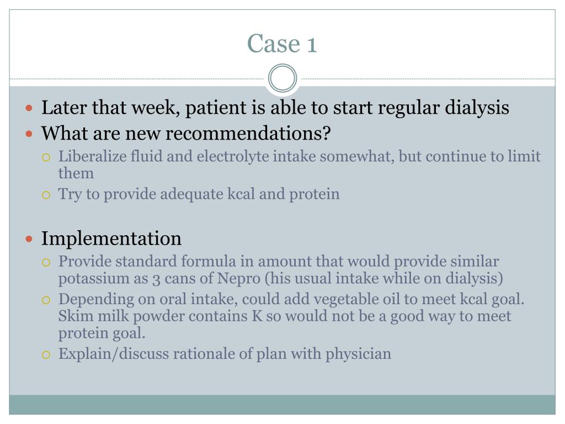Click the 'Explain/discuss rationale of plan with physician' line

click(x=225, y=354)
